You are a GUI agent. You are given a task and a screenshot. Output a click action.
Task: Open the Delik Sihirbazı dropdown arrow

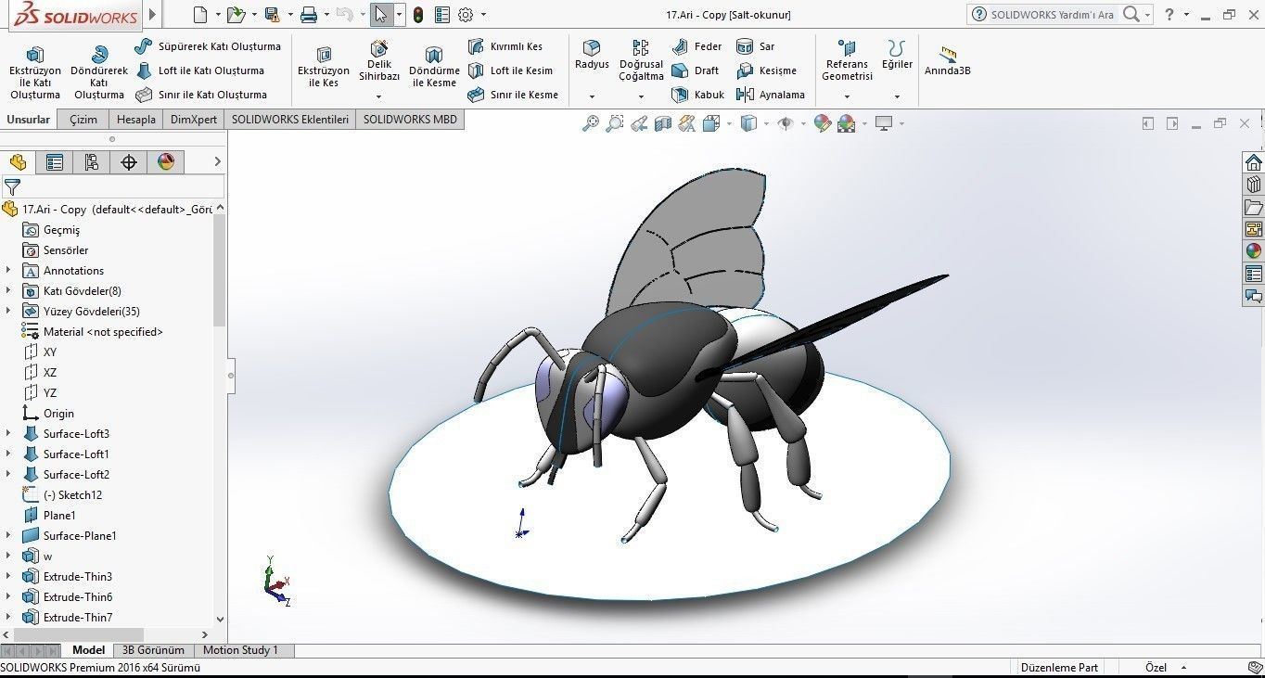[x=378, y=96]
